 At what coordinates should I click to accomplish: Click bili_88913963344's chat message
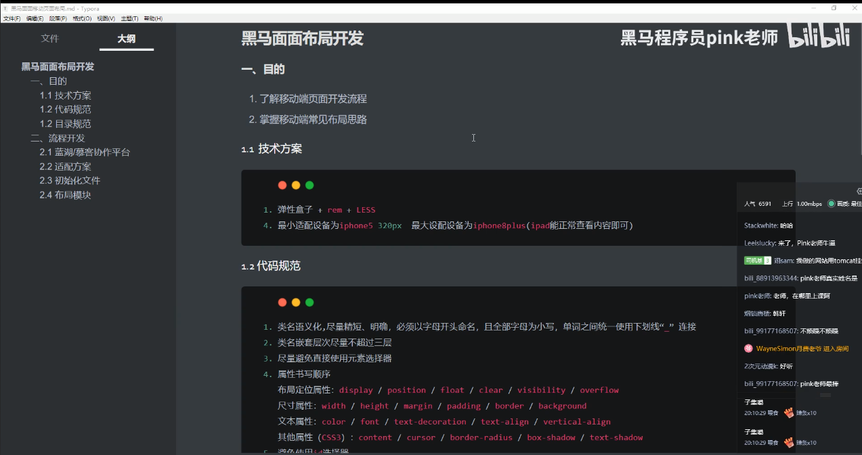(800, 278)
